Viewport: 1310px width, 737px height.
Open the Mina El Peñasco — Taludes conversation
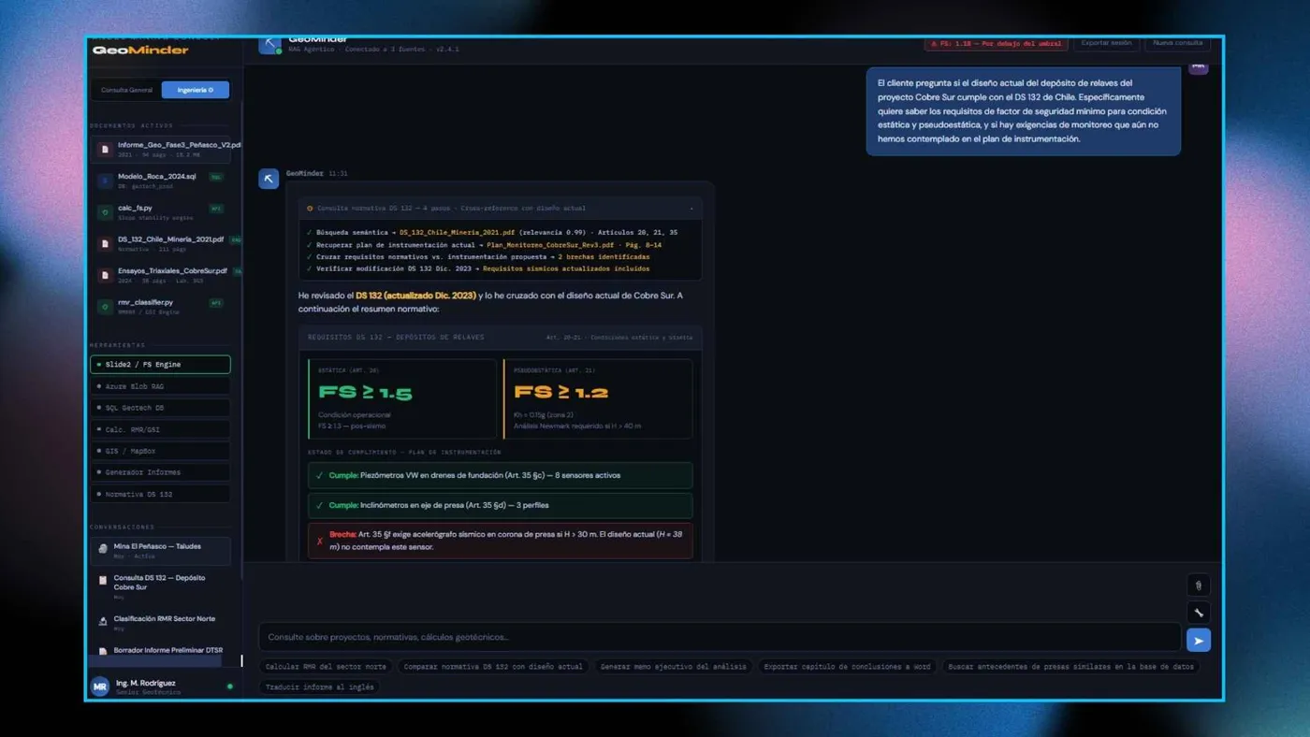coord(160,551)
